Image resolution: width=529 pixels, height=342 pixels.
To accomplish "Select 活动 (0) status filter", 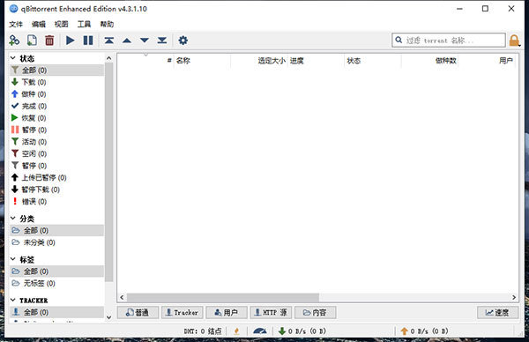I will 56,142.
